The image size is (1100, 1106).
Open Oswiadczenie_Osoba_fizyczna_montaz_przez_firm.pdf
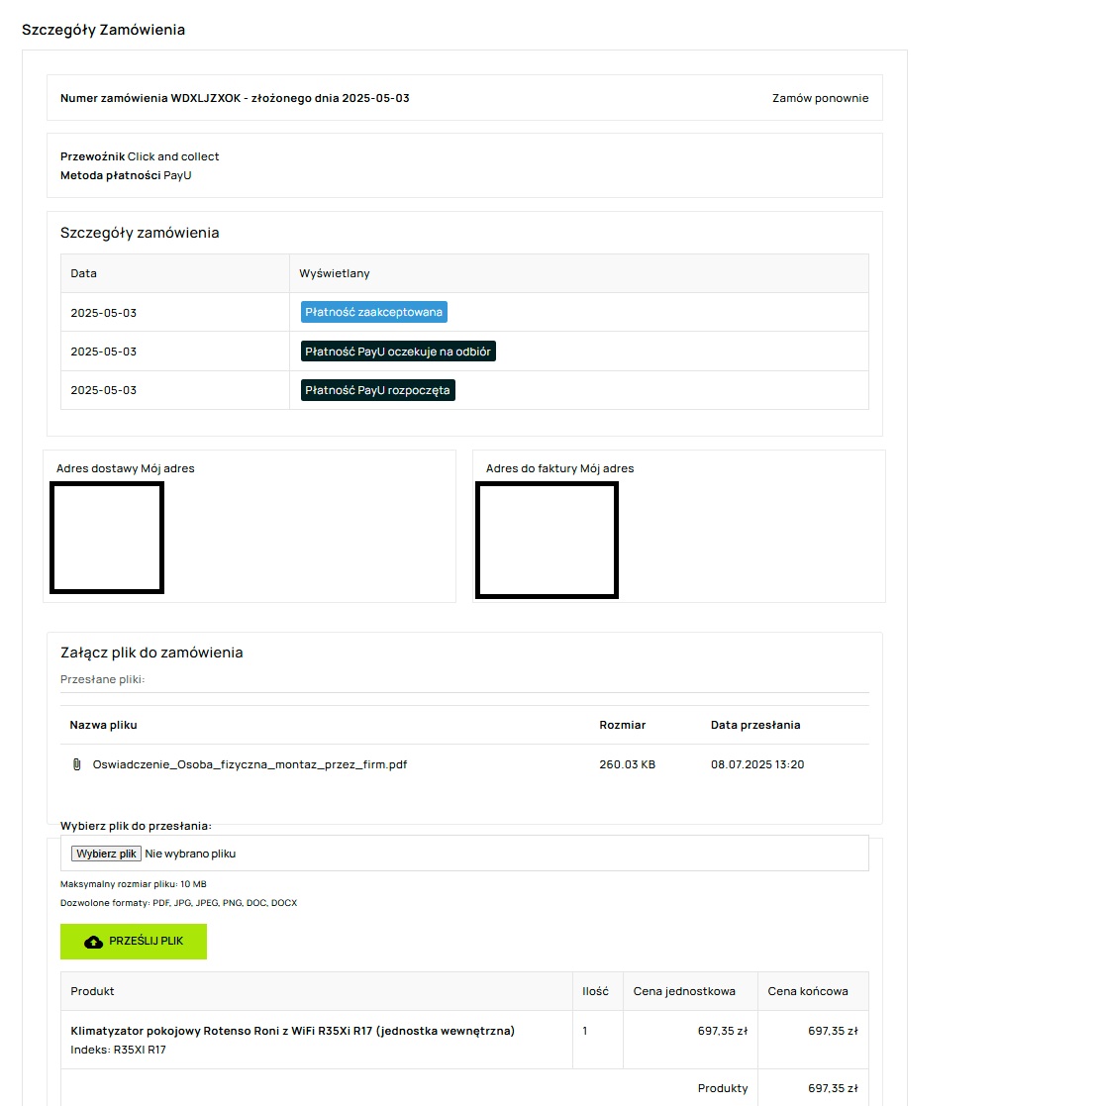pos(250,764)
